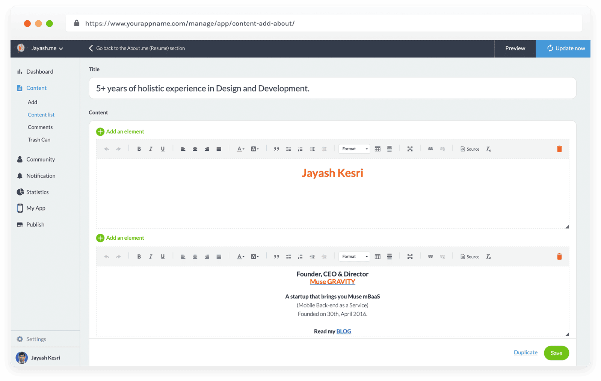Toggle italic in the second editor toolbar
Viewport: 601px width, 381px height.
[x=151, y=257]
